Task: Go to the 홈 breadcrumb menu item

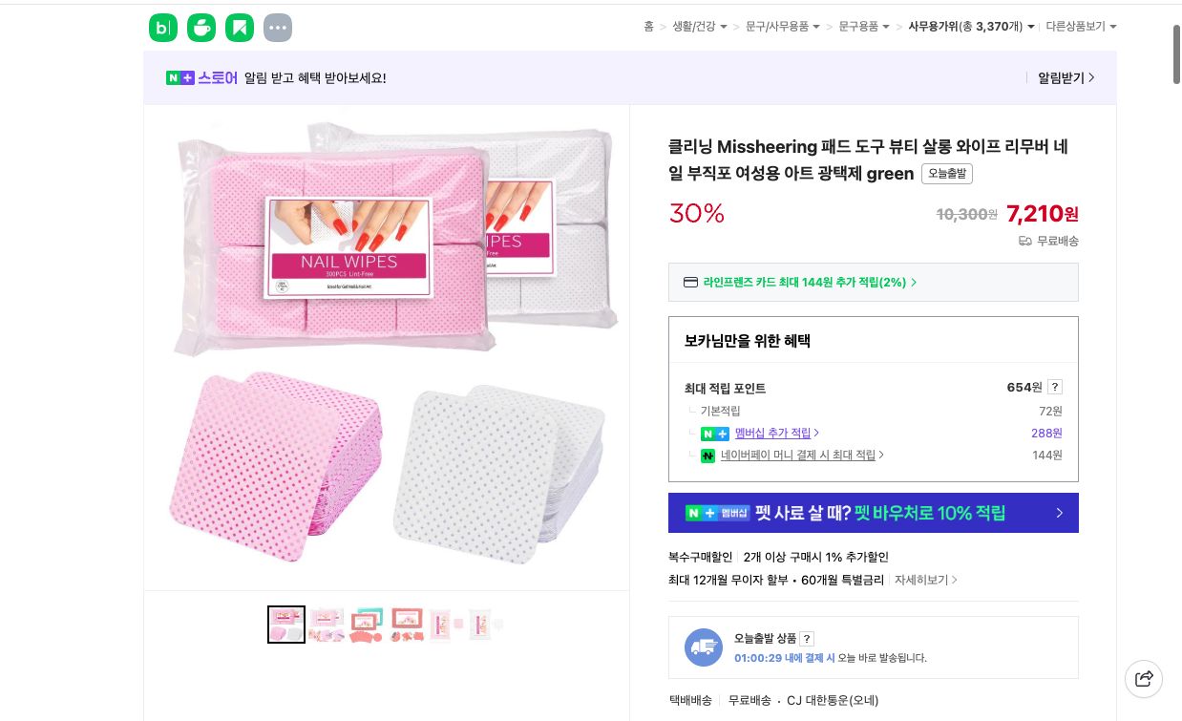Action: coord(648,27)
